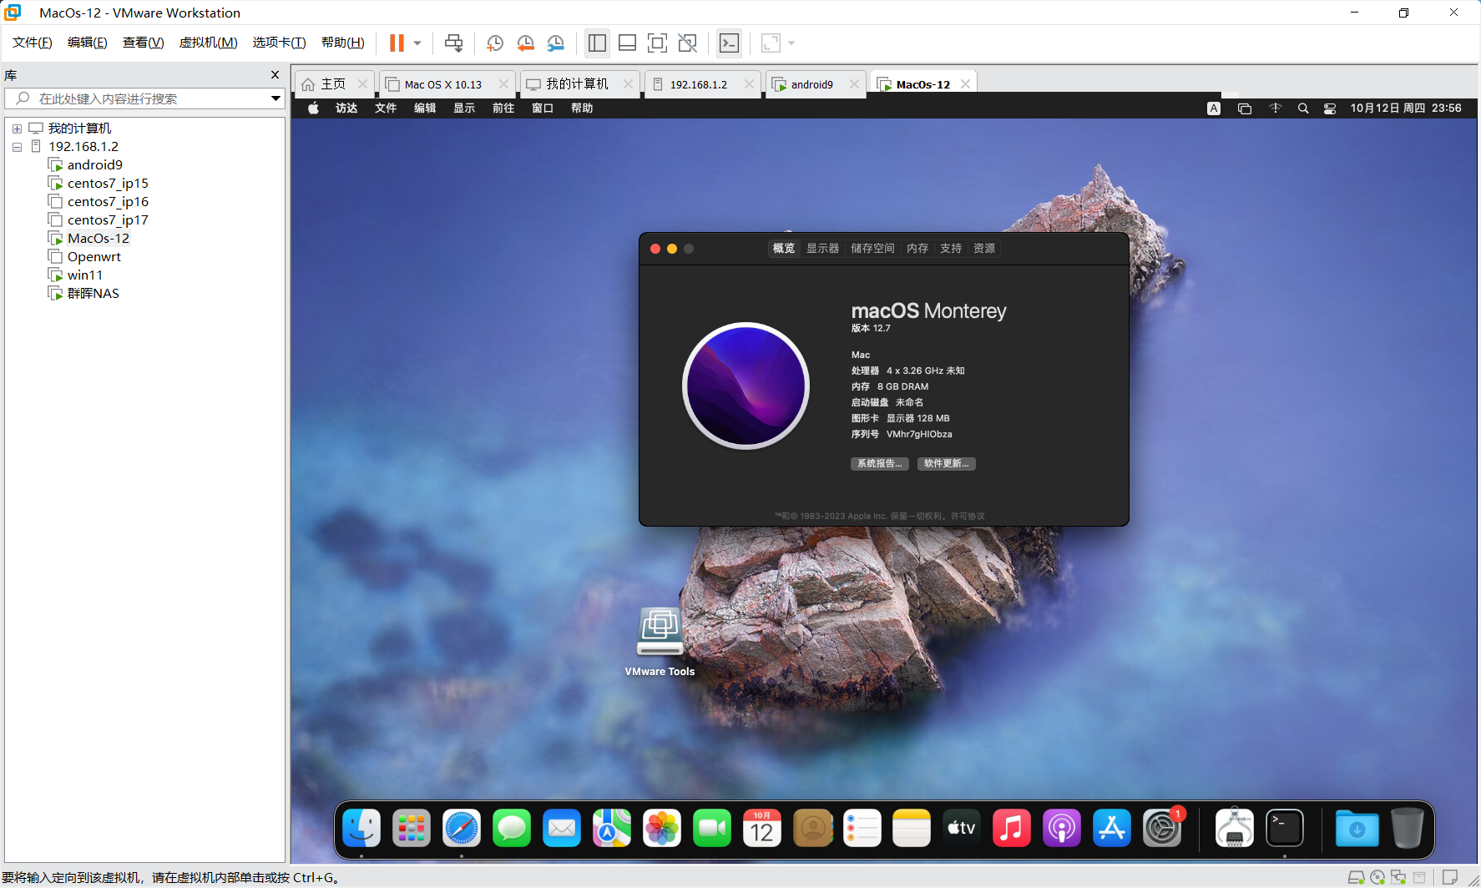Open System Preferences from the Dock

pyautogui.click(x=1162, y=829)
